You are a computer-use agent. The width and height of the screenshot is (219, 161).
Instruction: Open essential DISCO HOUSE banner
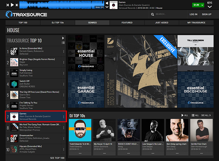[x=195, y=90]
